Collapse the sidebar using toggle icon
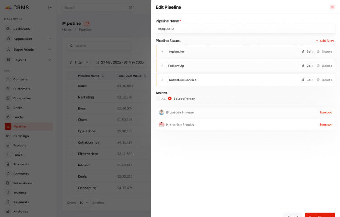The width and height of the screenshot is (340, 217). 50,8
